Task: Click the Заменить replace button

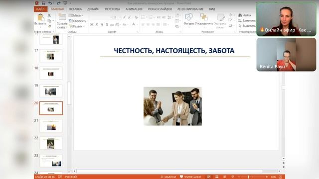Action: tap(247, 20)
